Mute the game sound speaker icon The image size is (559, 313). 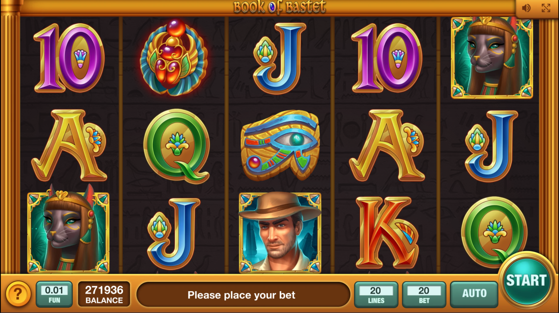click(x=526, y=8)
